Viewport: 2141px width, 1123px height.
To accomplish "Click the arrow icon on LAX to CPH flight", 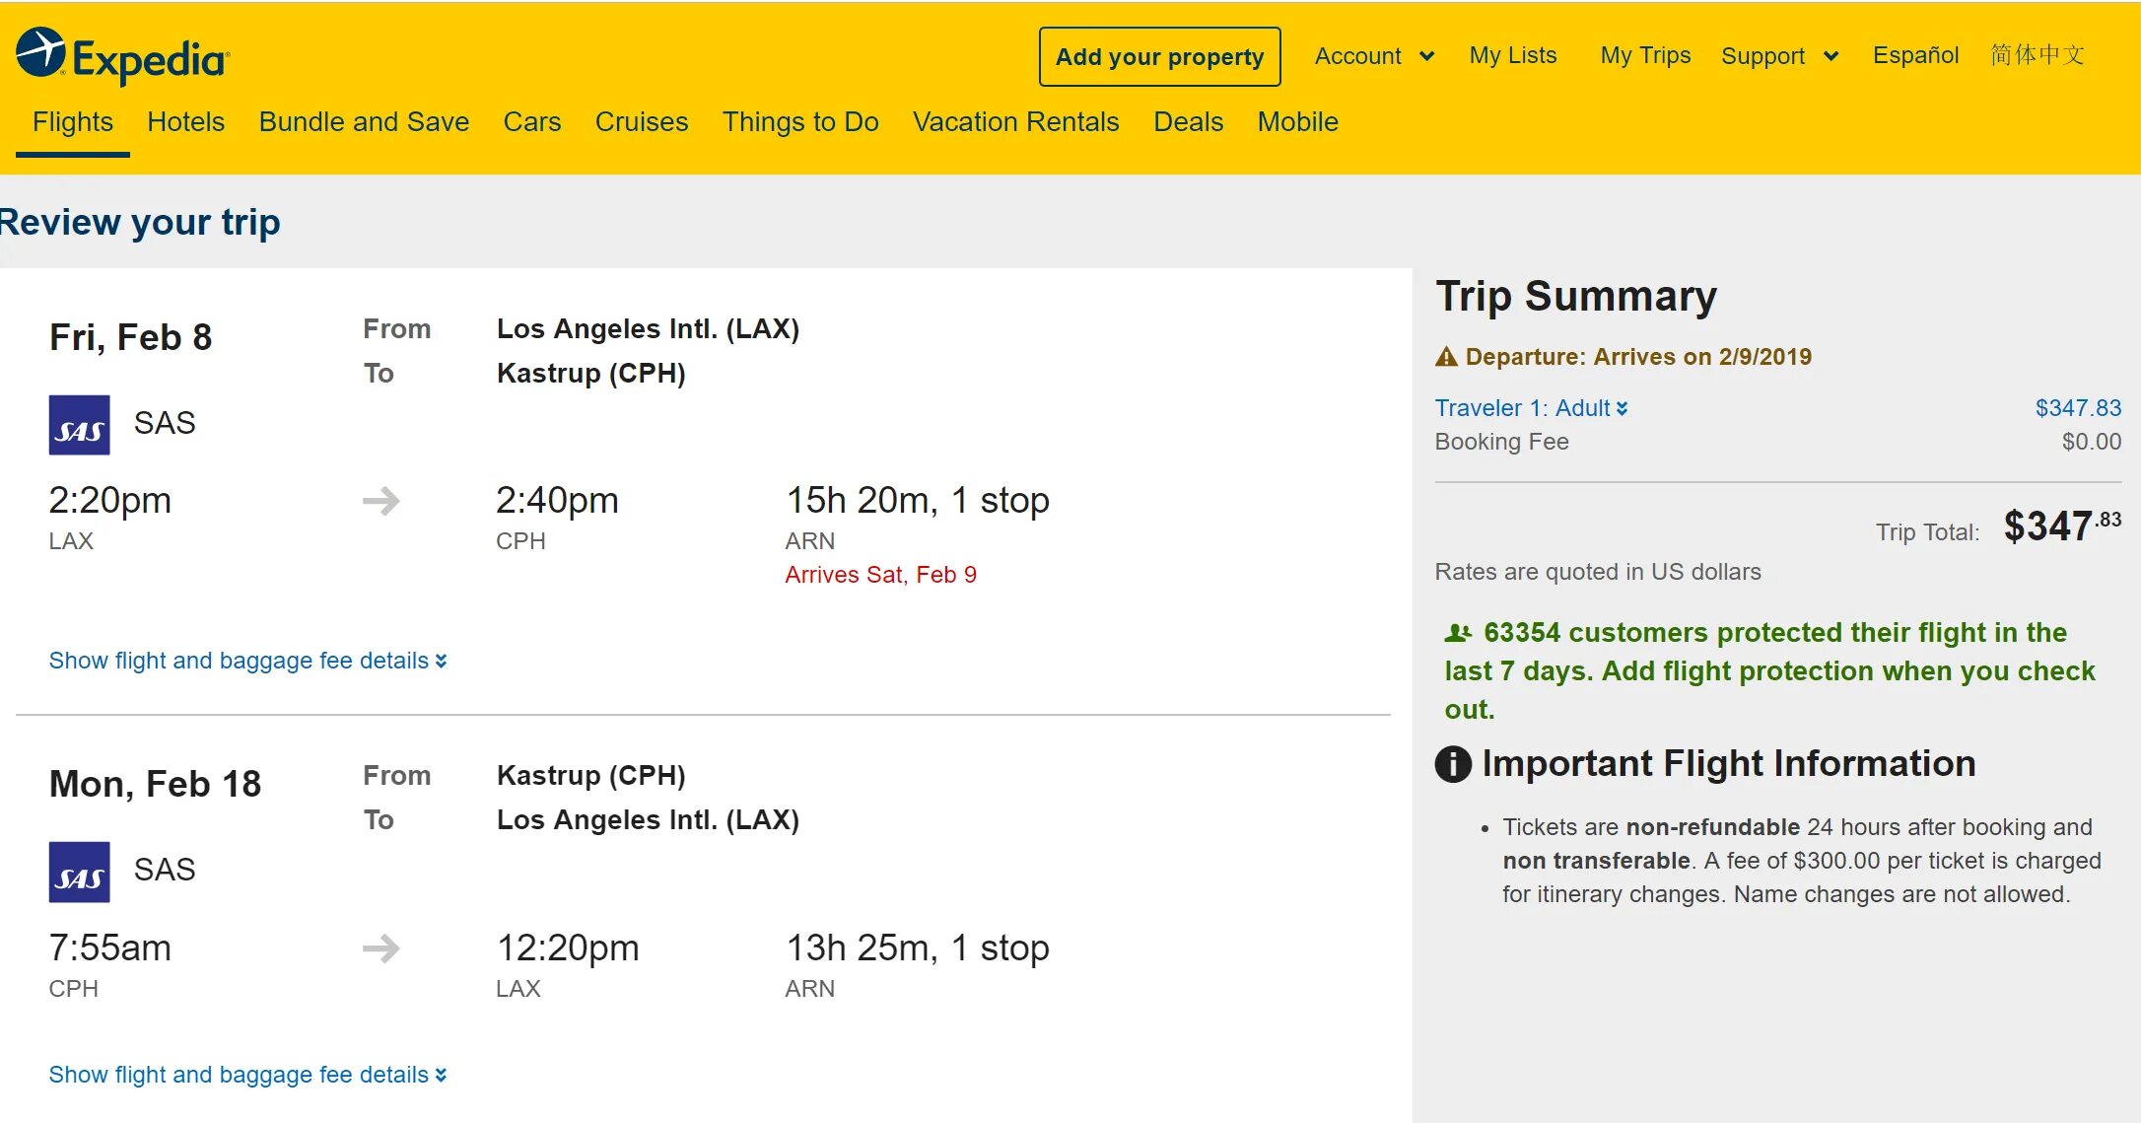I will 381,501.
